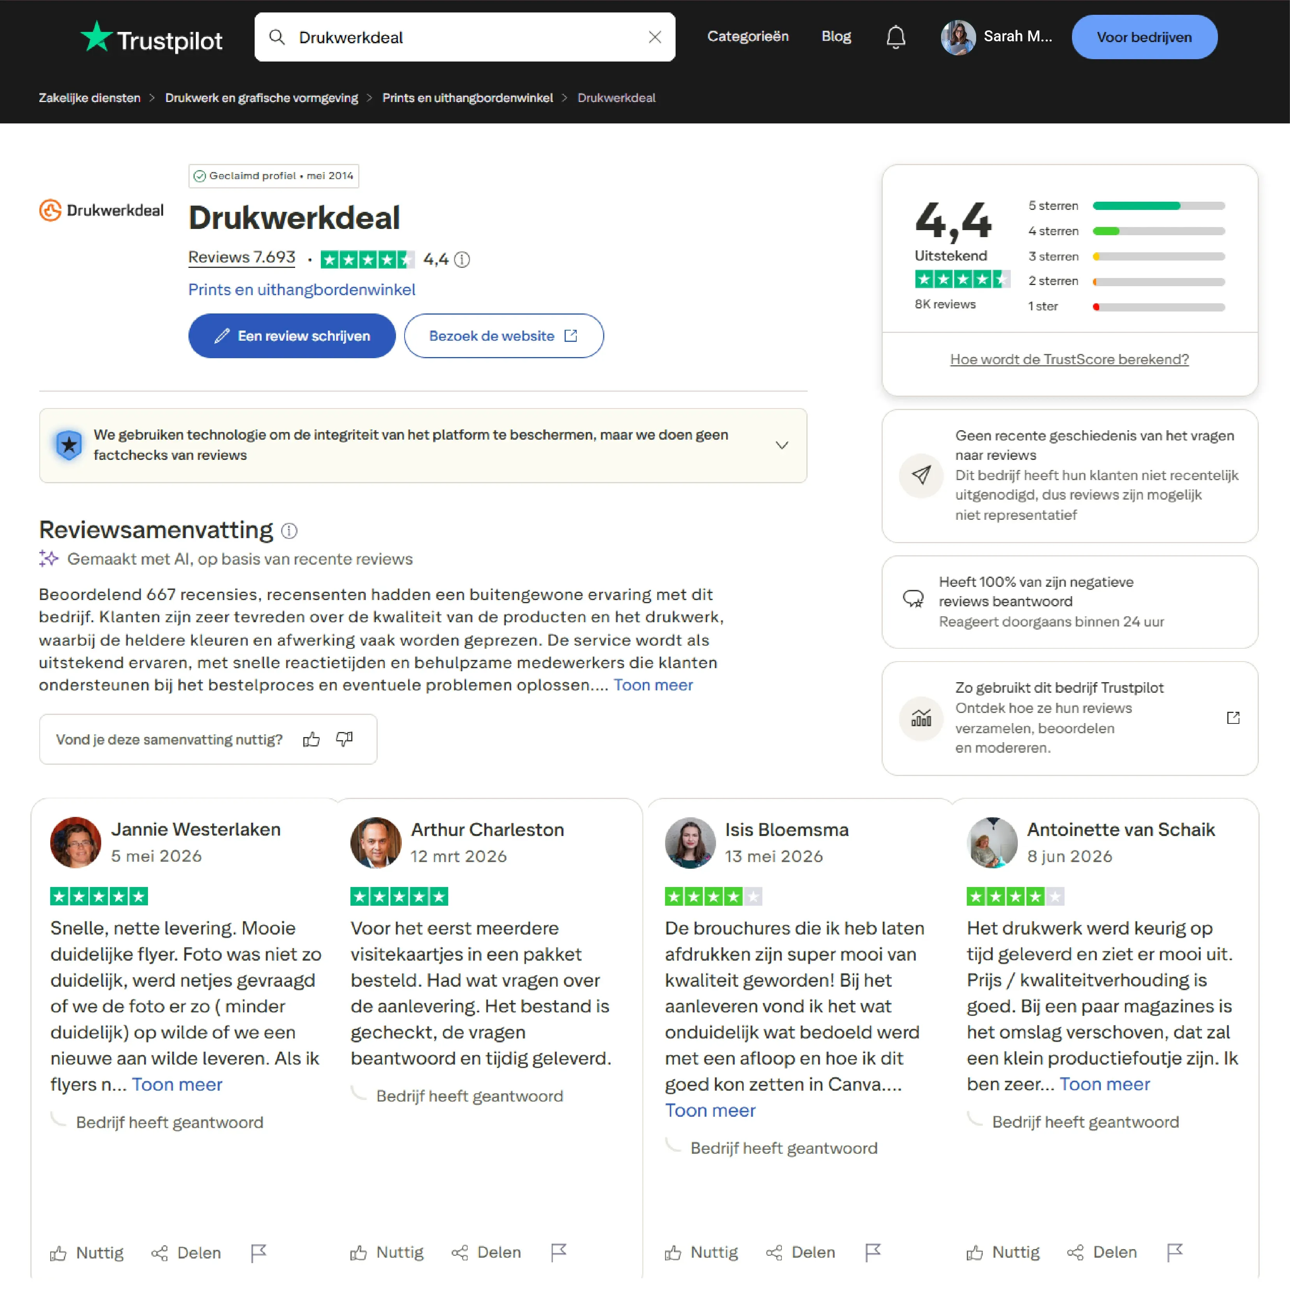Expand the platform integrity notice
Viewport: 1290px width, 1290px height.
[x=782, y=445]
